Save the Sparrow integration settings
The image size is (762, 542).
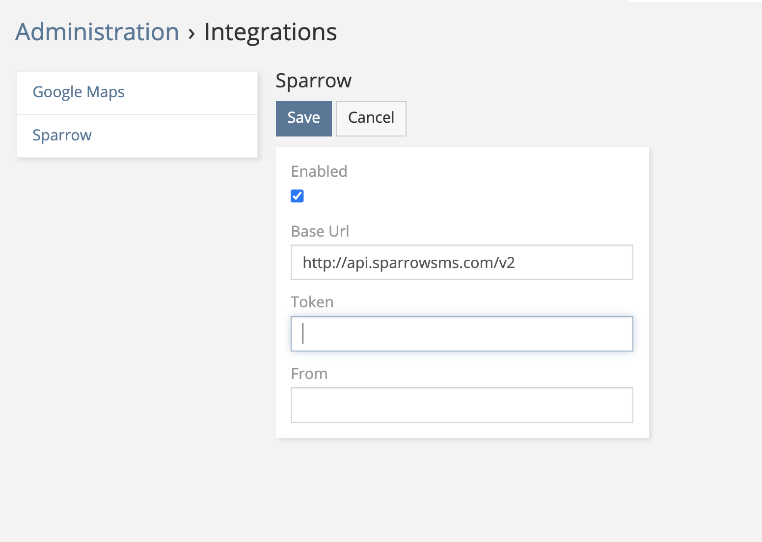(x=303, y=118)
